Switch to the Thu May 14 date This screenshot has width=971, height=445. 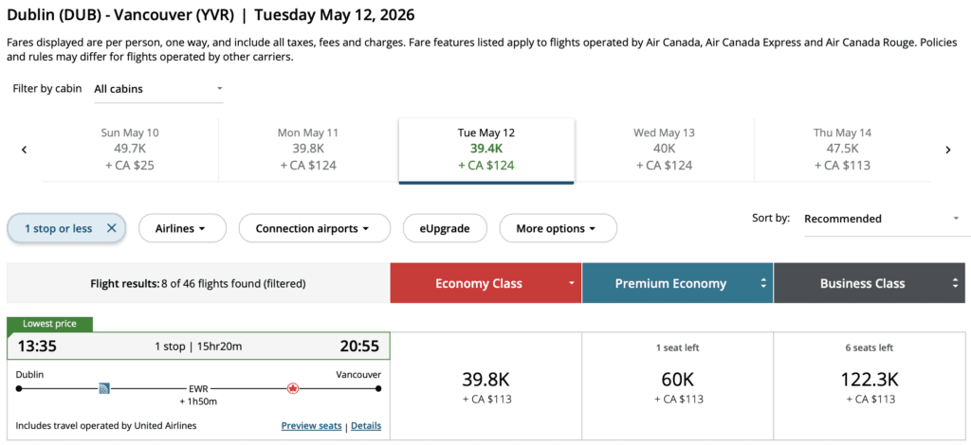(842, 150)
